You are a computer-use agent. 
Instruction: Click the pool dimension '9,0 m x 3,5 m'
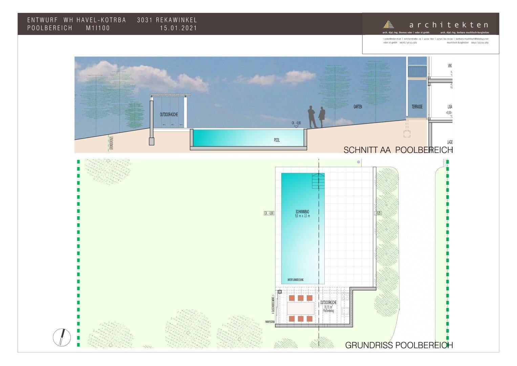[302, 216]
